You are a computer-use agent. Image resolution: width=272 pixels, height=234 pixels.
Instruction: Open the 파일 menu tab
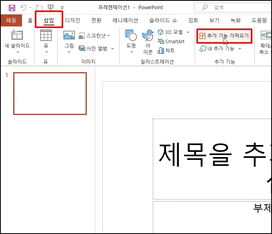[x=11, y=20]
